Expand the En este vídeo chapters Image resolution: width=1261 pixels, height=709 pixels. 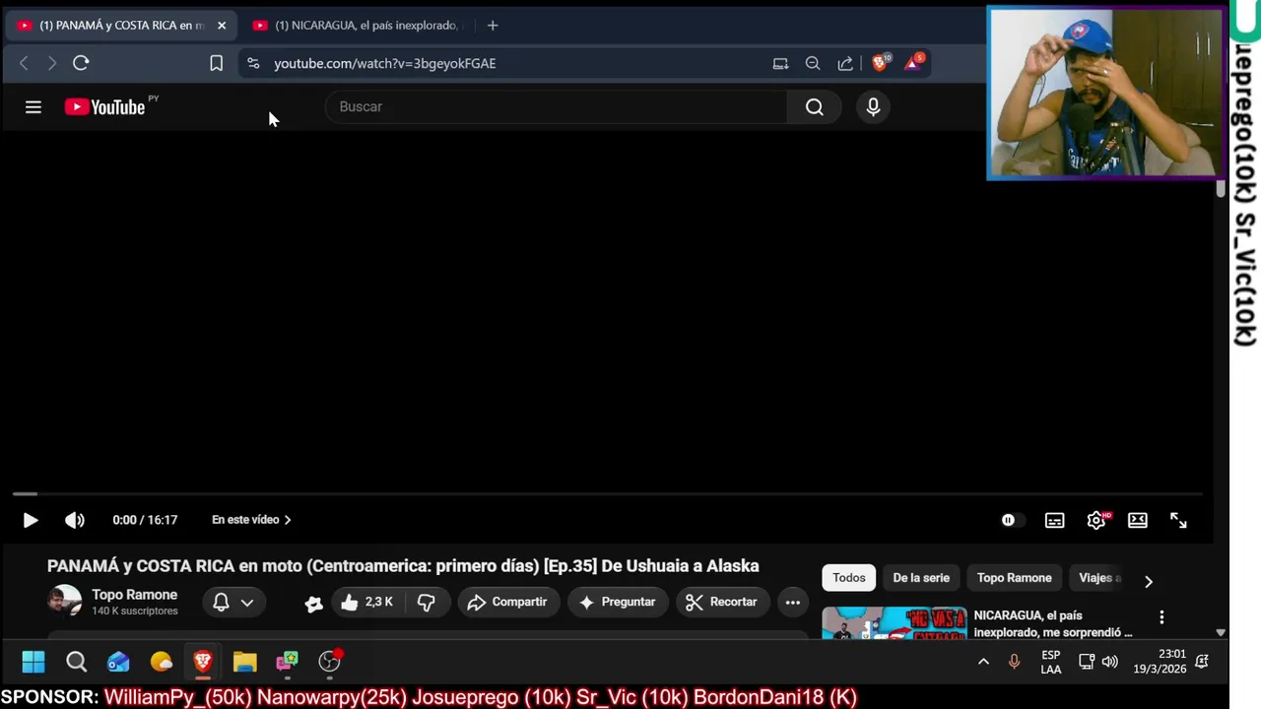pyautogui.click(x=251, y=520)
